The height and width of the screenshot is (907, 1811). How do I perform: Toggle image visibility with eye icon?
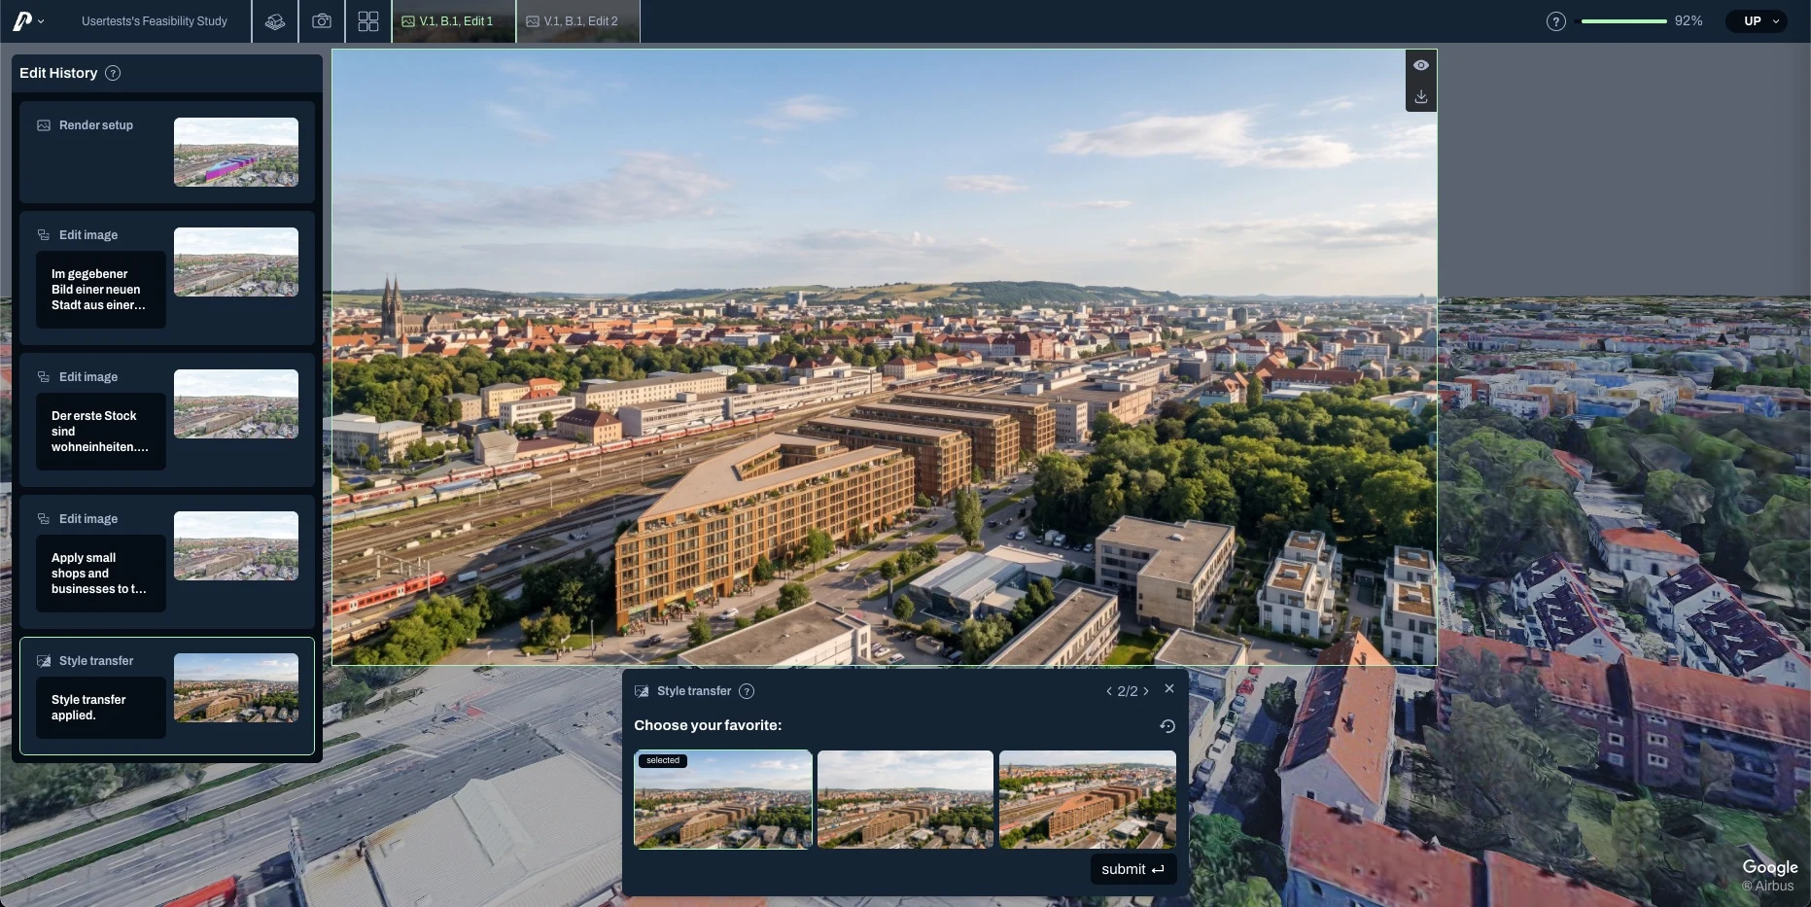(1421, 65)
